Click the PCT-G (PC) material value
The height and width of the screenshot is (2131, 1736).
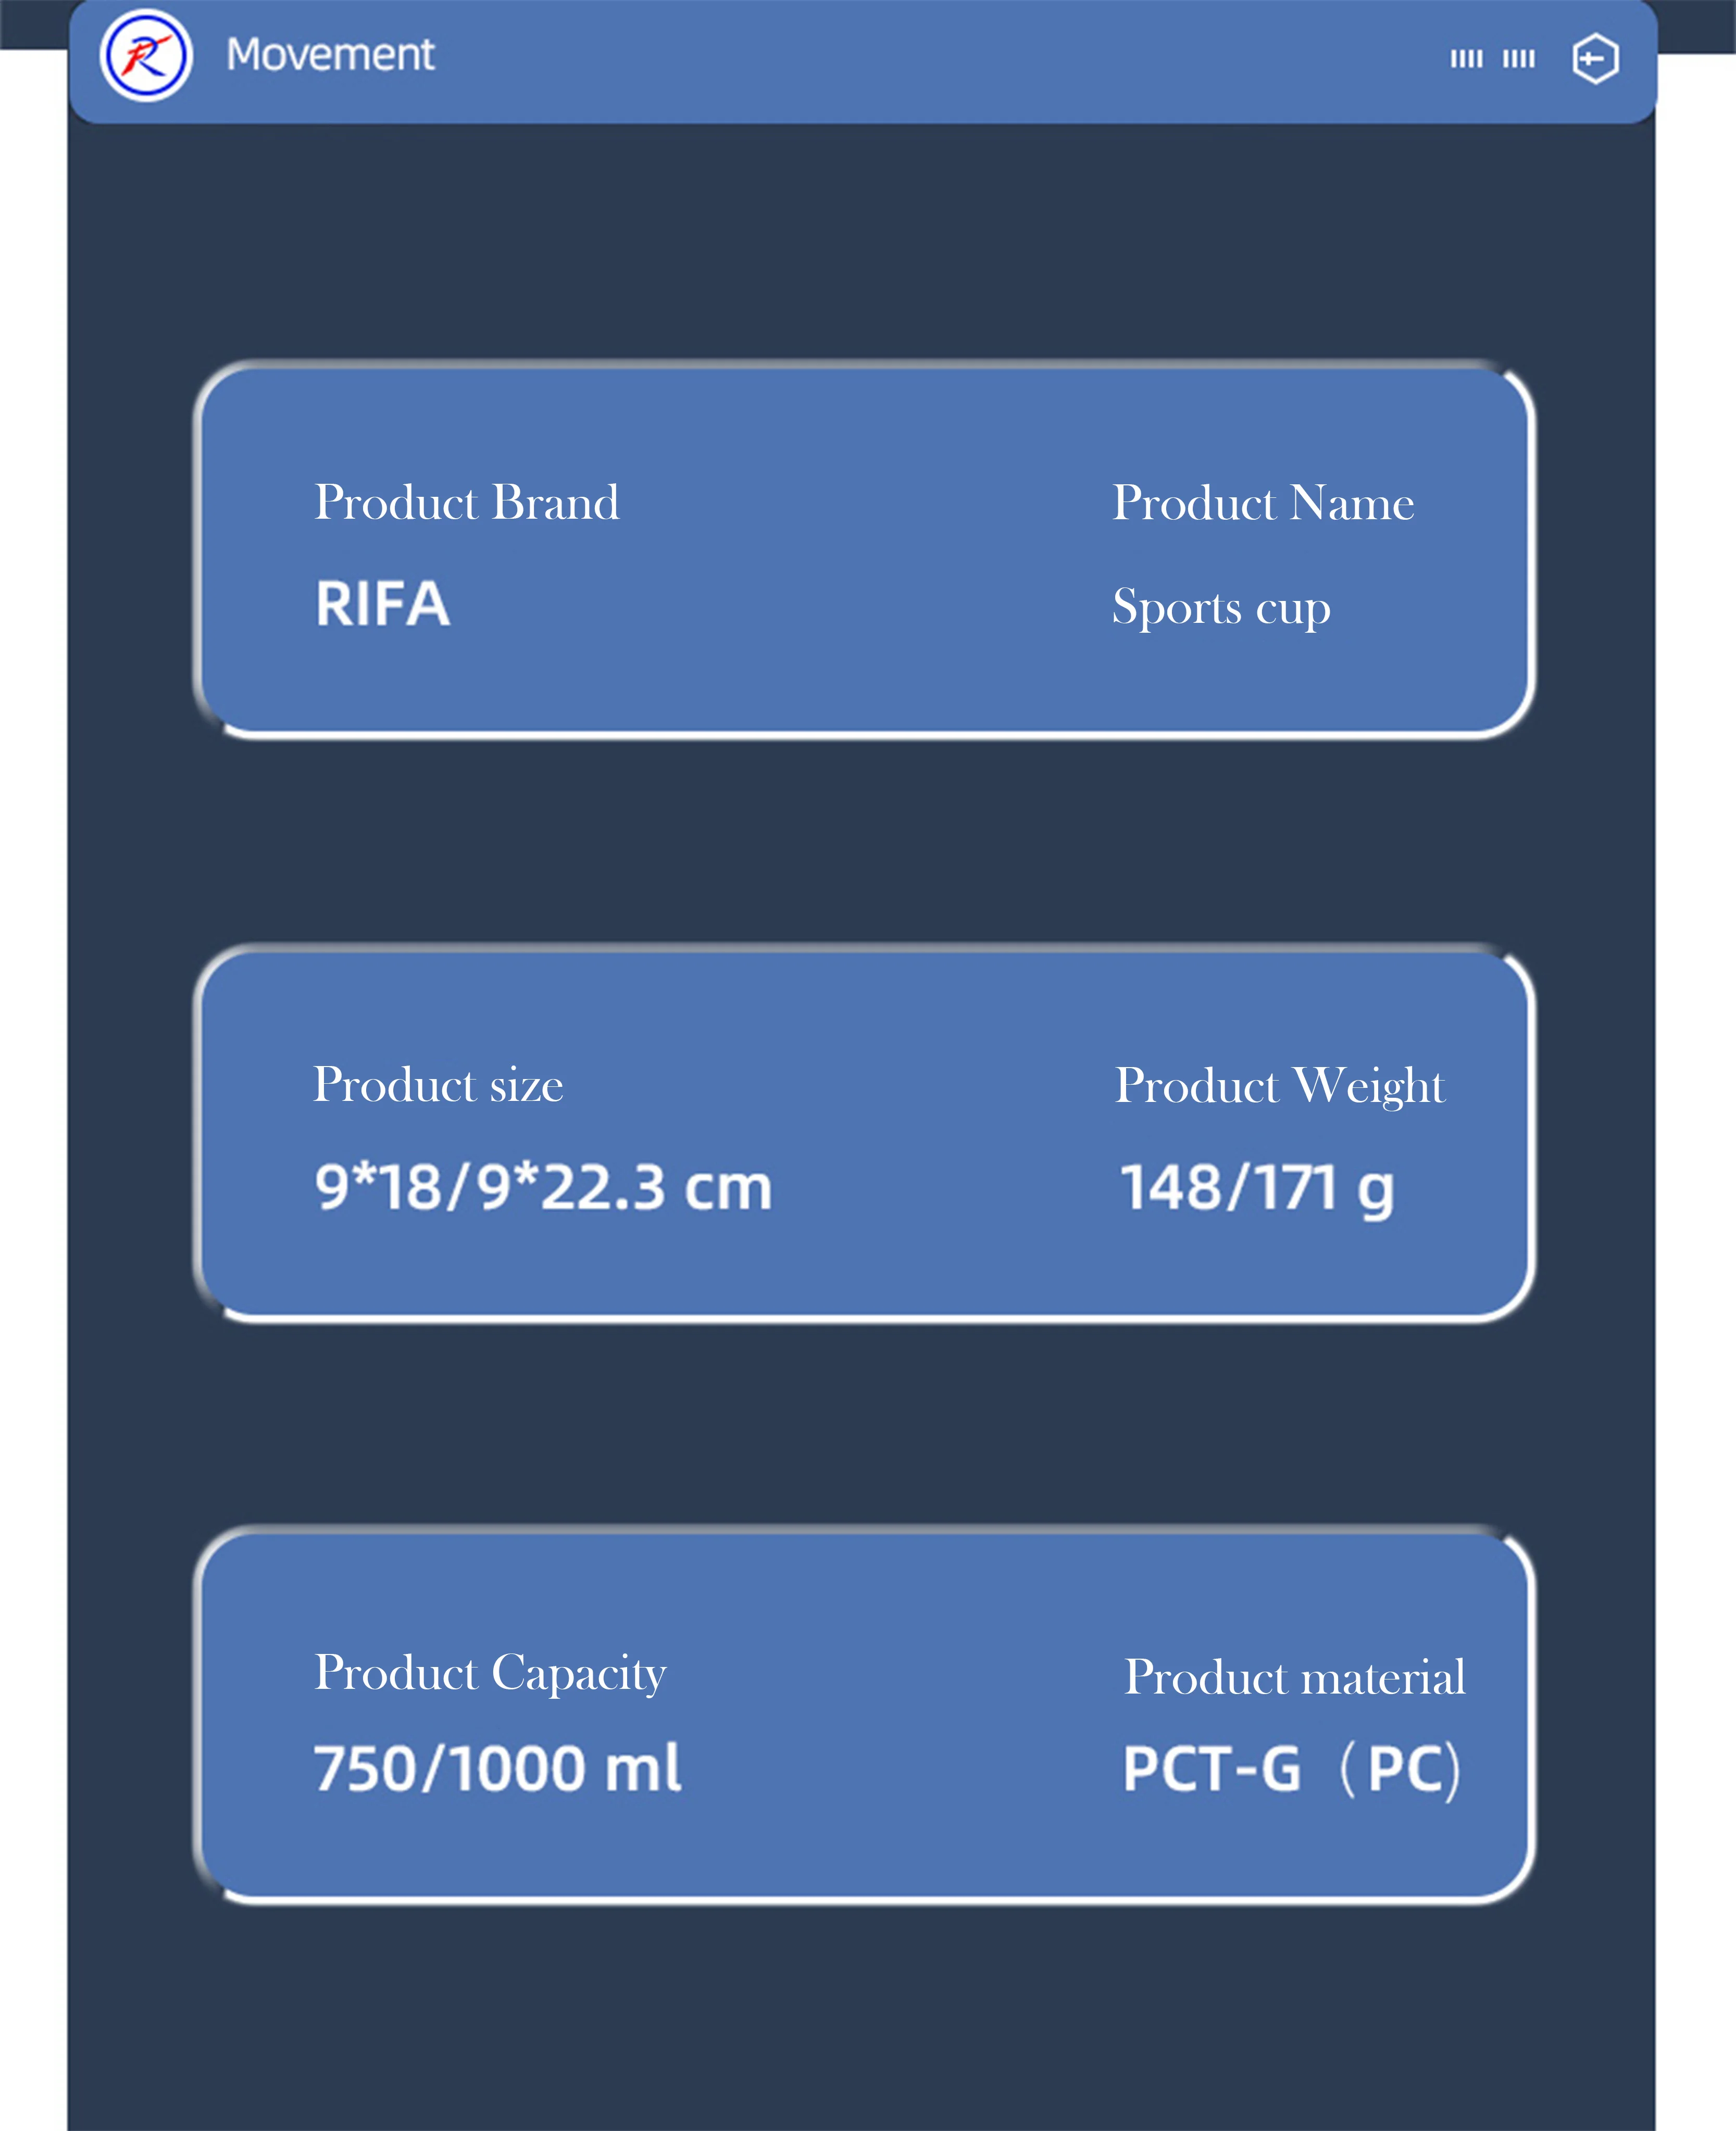pos(1291,1769)
